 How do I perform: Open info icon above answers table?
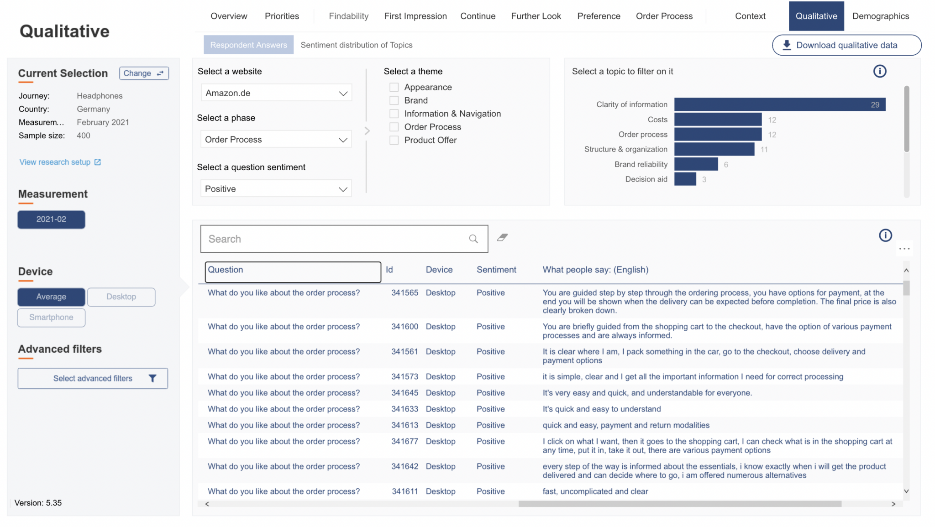(885, 235)
